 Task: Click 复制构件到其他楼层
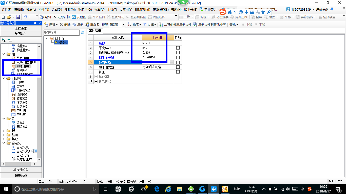click(x=209, y=25)
